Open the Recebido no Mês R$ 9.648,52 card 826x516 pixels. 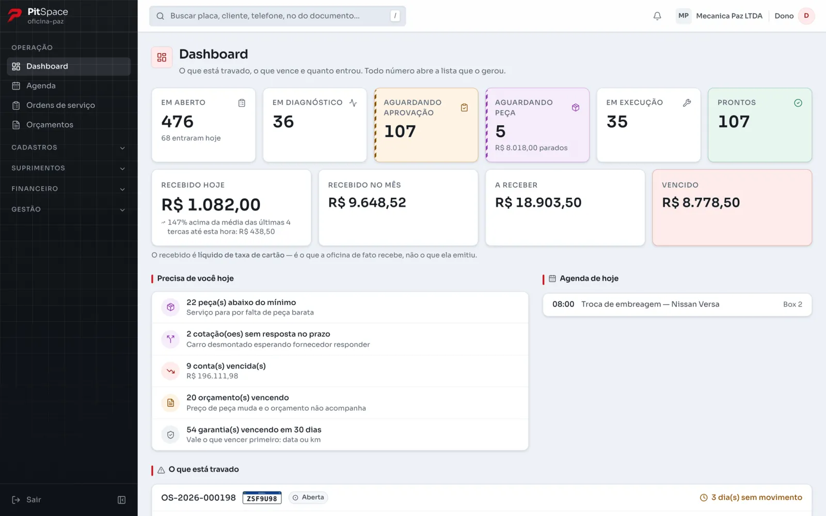pos(399,208)
